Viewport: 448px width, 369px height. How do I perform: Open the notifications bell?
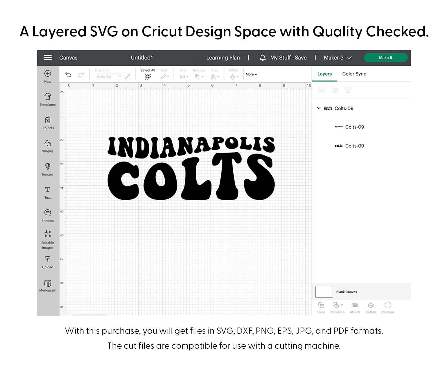[263, 58]
